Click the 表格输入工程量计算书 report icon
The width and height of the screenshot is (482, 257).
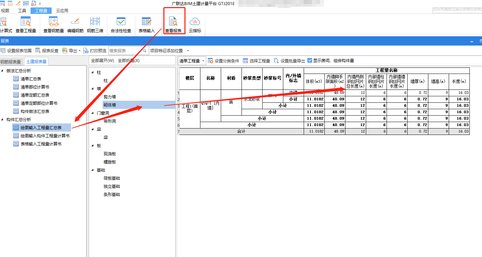click(x=16, y=144)
